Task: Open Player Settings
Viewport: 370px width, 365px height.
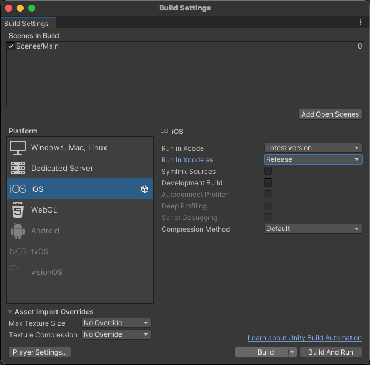Action: pyautogui.click(x=40, y=352)
